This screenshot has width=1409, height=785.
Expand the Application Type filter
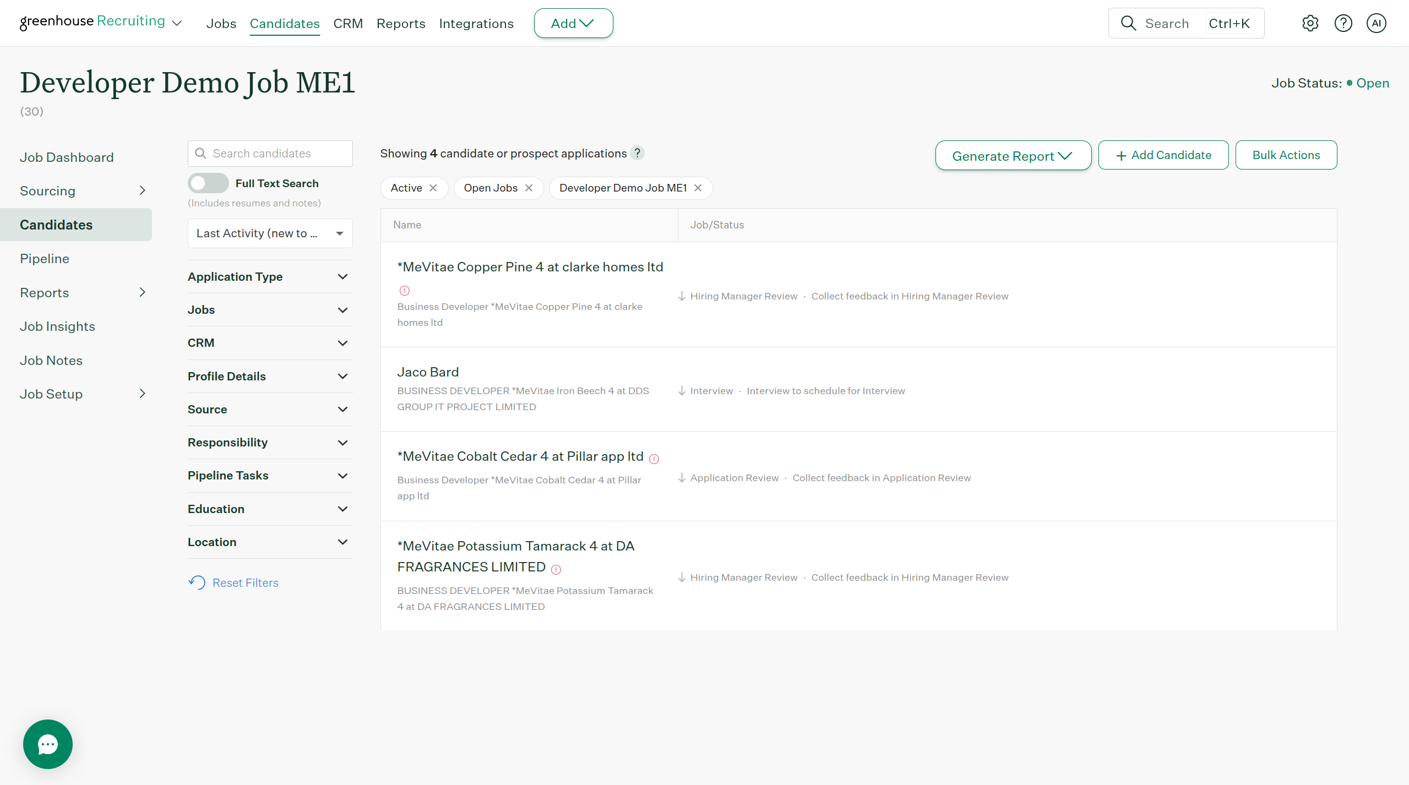click(x=270, y=277)
